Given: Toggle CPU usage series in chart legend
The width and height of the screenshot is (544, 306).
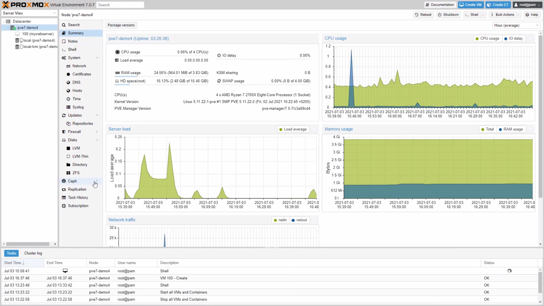Looking at the screenshot, I should [x=487, y=38].
